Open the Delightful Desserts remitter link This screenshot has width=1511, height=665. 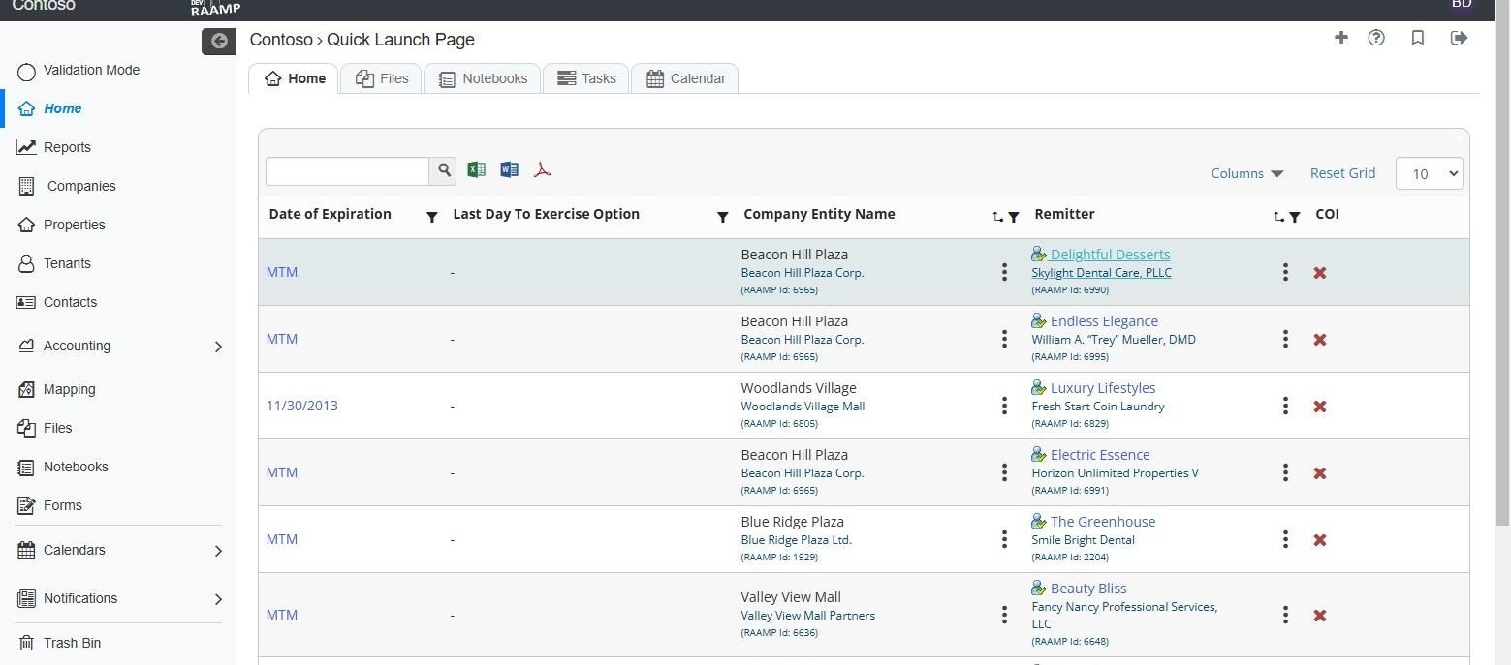(1109, 255)
